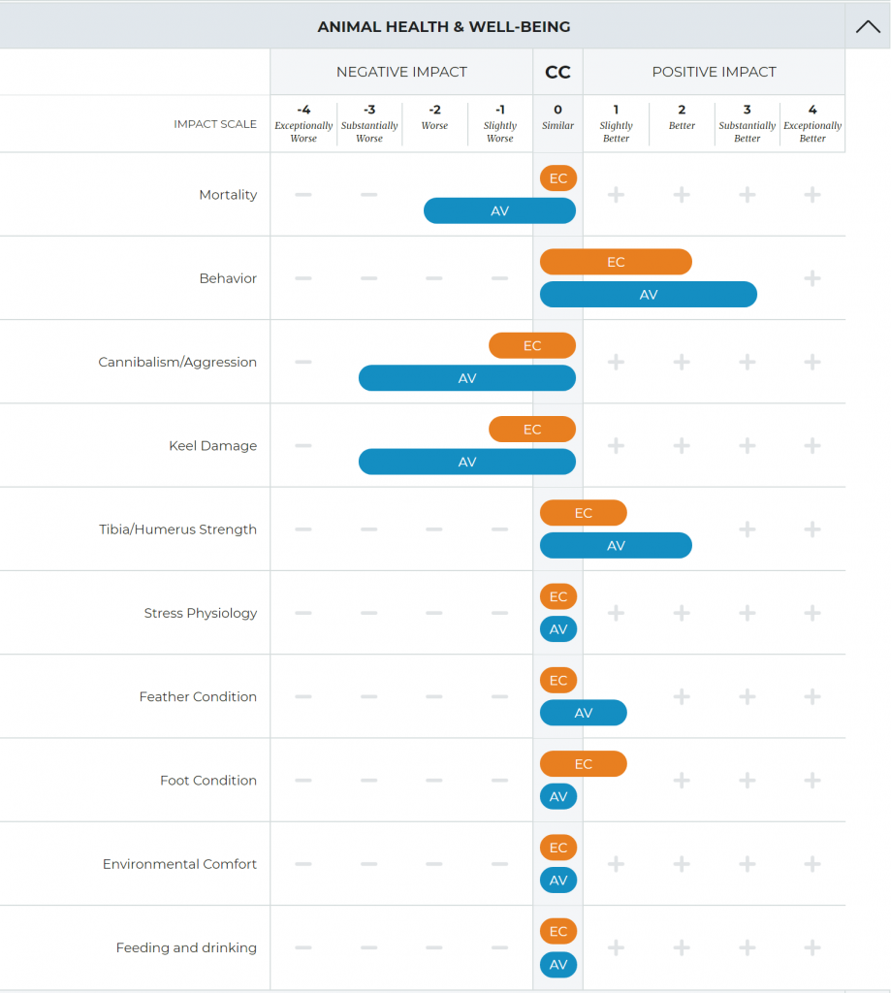Click the orange EC pill in Mortality row

[x=558, y=178]
